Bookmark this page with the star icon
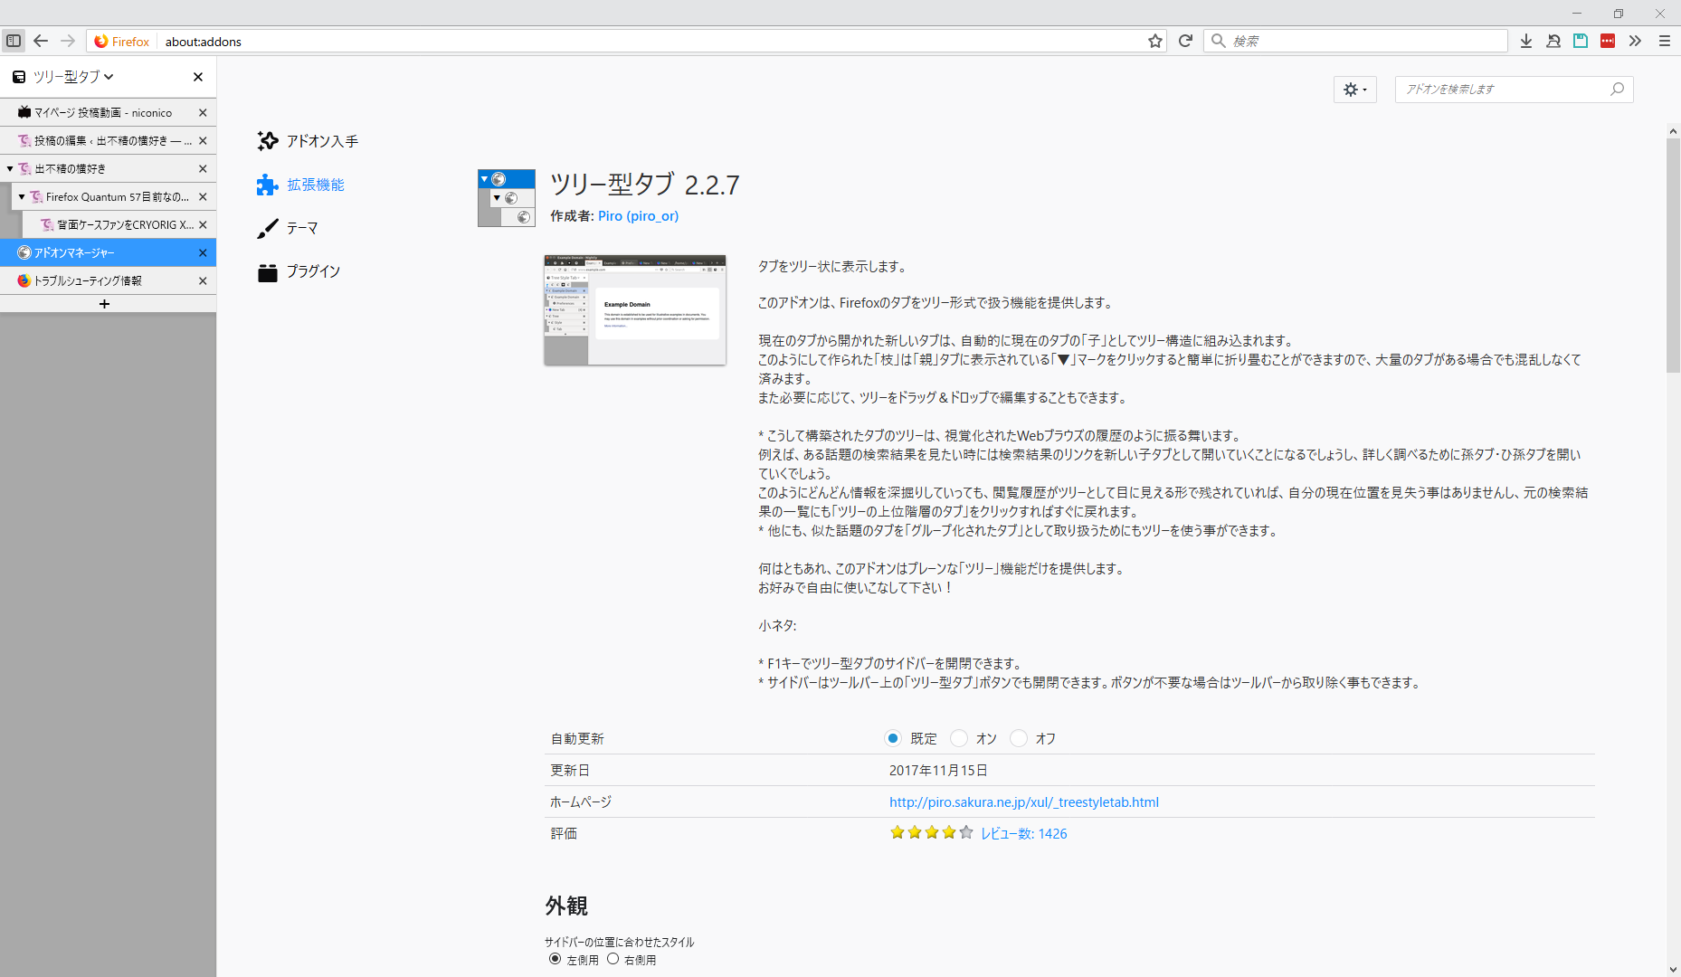This screenshot has width=1681, height=977. tap(1155, 41)
